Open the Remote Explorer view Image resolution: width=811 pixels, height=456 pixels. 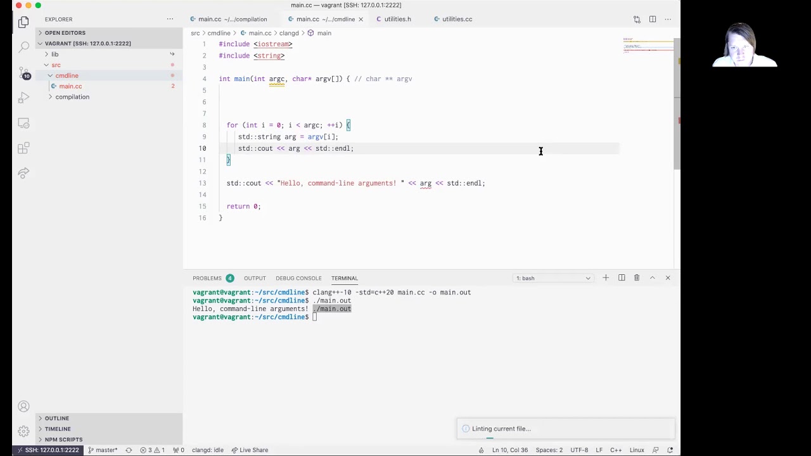coord(23,123)
